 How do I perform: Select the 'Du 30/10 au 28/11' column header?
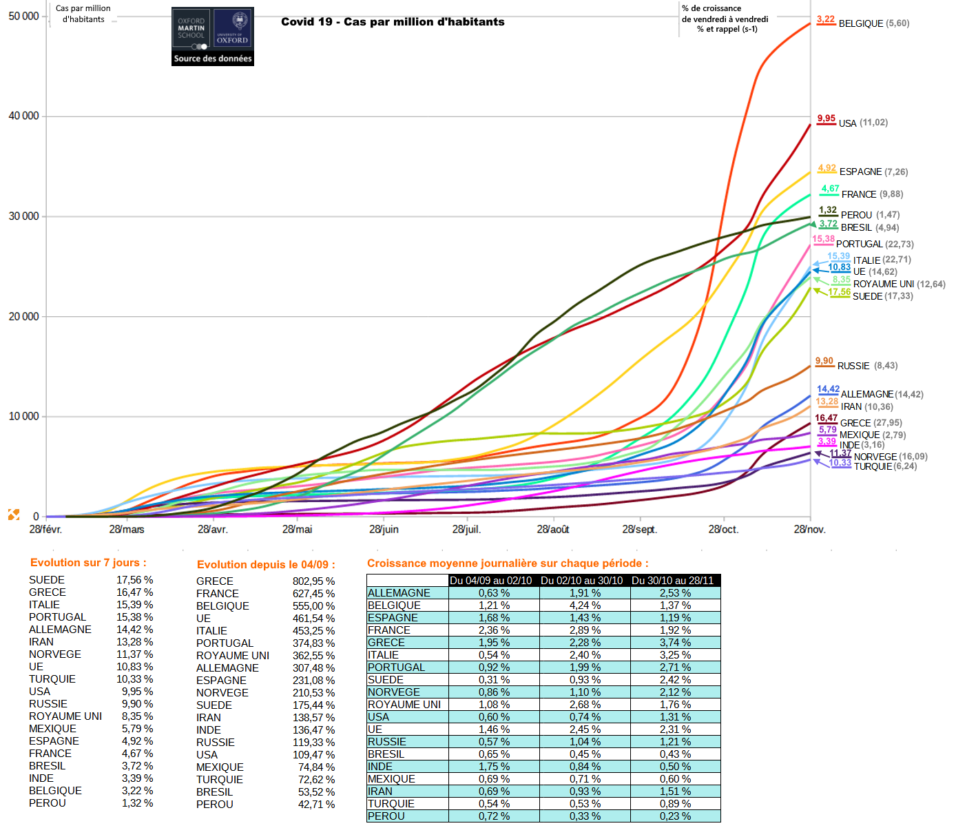click(x=672, y=581)
